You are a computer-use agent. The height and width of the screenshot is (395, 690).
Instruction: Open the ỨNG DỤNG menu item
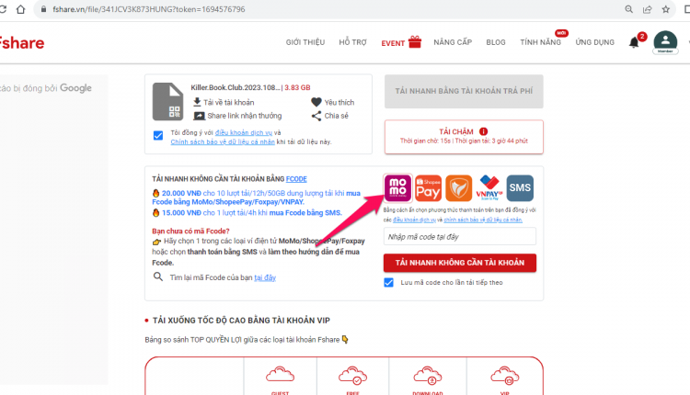click(x=595, y=42)
